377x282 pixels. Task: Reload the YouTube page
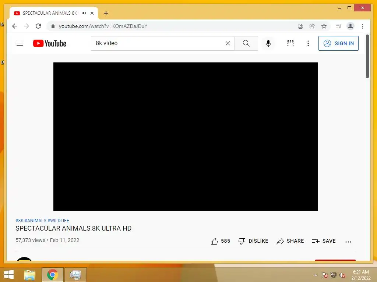click(38, 26)
